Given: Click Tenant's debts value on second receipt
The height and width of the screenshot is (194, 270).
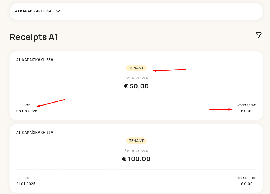Looking at the screenshot, I should point(247,184).
